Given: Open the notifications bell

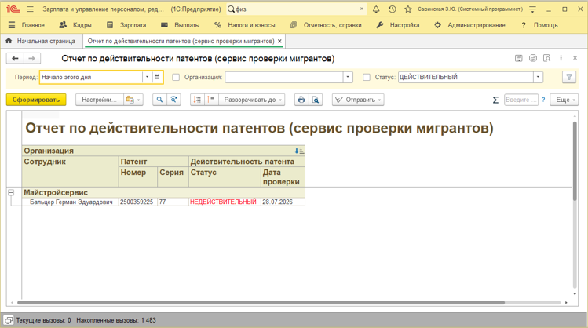Looking at the screenshot, I should click(x=376, y=9).
